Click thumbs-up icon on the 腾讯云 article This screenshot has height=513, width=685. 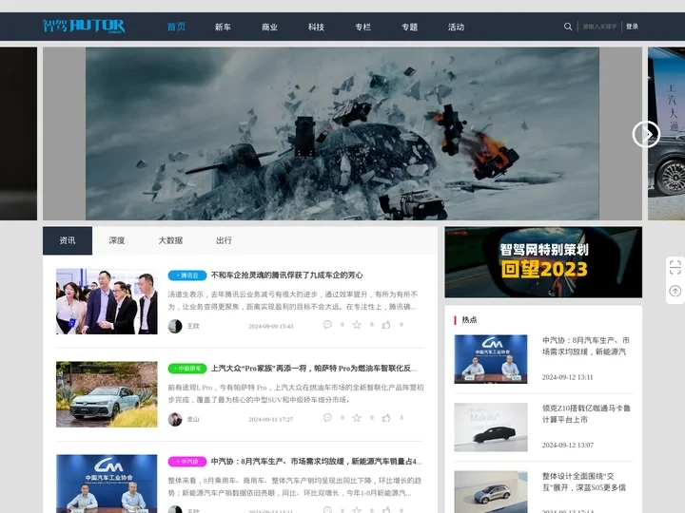tap(386, 325)
